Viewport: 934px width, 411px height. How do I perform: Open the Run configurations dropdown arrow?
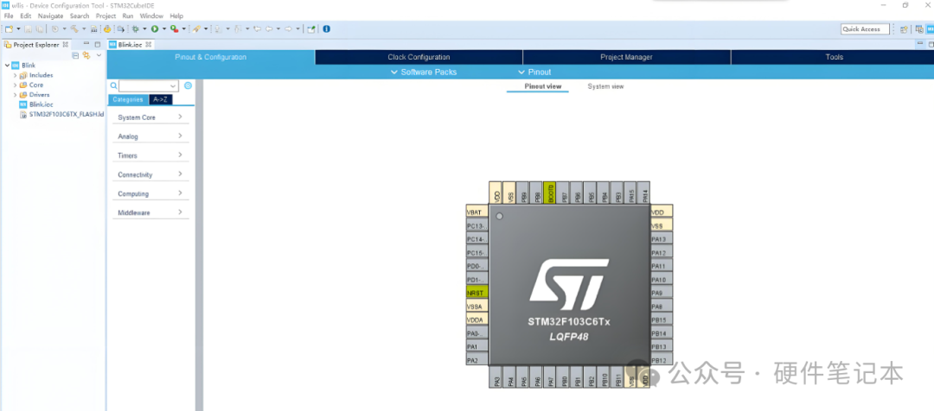[164, 28]
